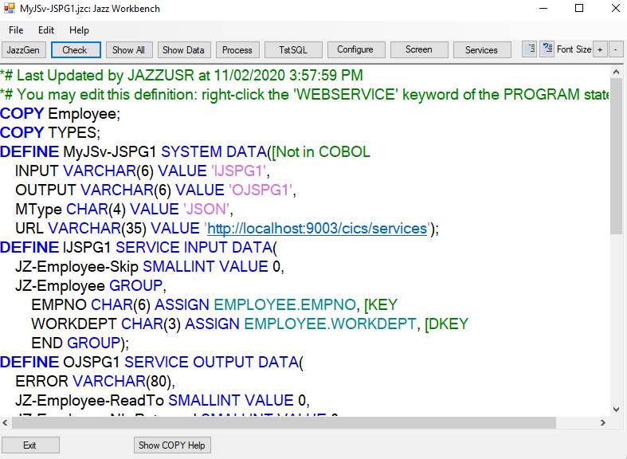The image size is (627, 459).
Task: Open the Help menu
Action: [x=79, y=30]
